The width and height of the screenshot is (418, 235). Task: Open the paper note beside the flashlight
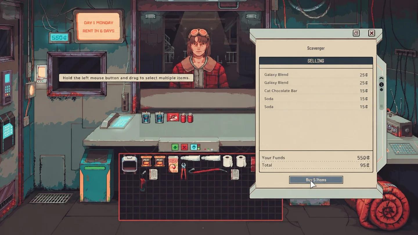click(x=154, y=174)
